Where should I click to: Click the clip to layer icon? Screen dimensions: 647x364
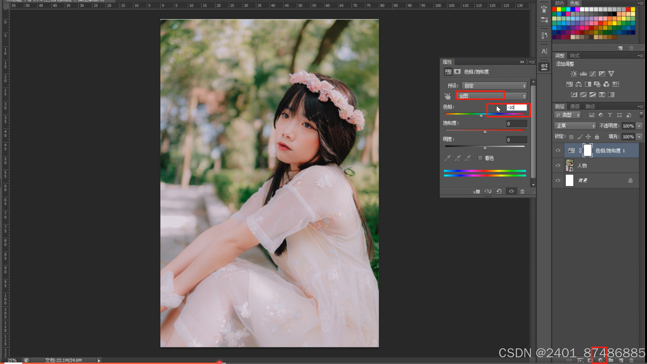[x=476, y=191]
